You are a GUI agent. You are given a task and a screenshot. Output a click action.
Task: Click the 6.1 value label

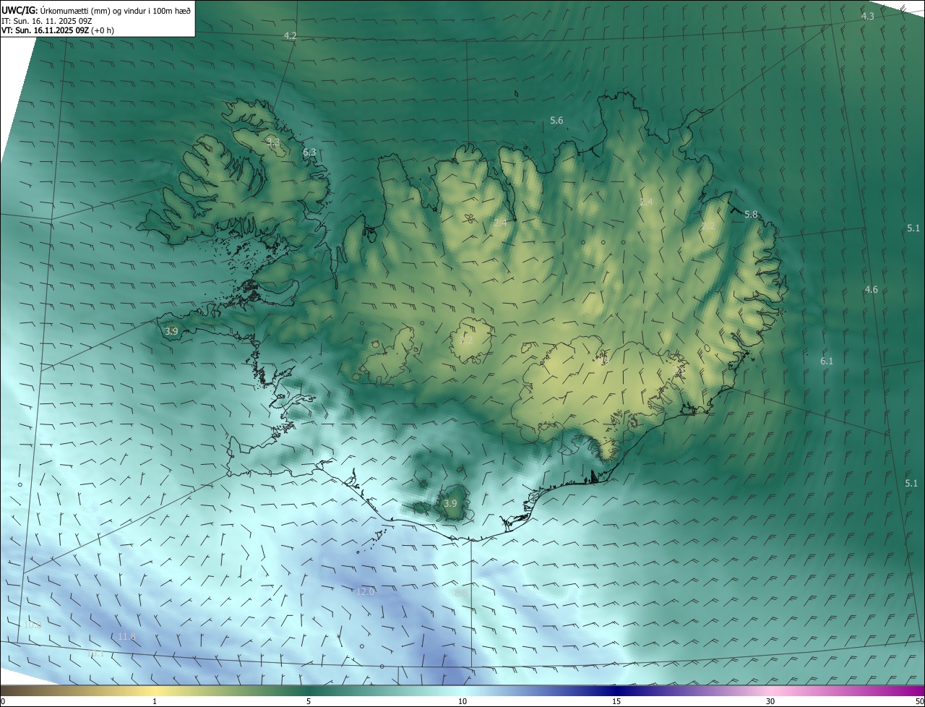(827, 361)
